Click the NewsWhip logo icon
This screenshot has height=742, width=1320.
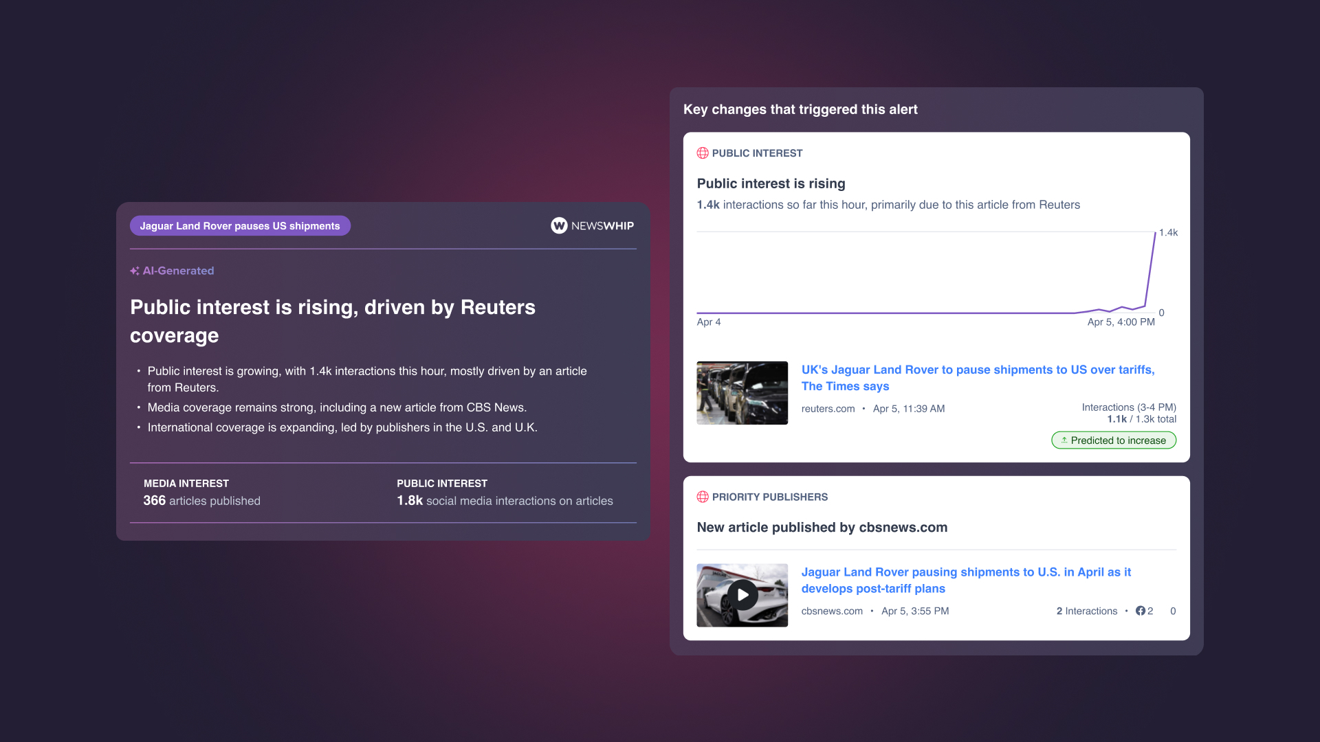tap(559, 225)
